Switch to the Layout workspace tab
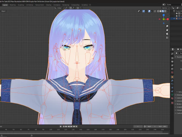Image resolution: width=182 pixels, height=137 pixels. pos(5,5)
